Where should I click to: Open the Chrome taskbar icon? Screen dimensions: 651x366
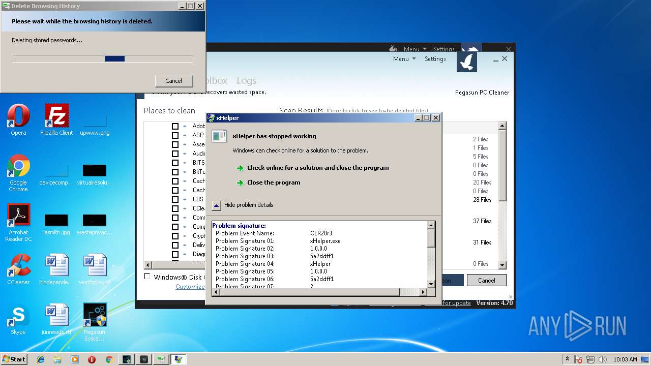pyautogui.click(x=109, y=359)
